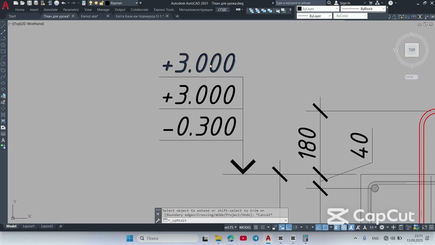Click the black layer color swatch beside Razmer

point(107,3)
